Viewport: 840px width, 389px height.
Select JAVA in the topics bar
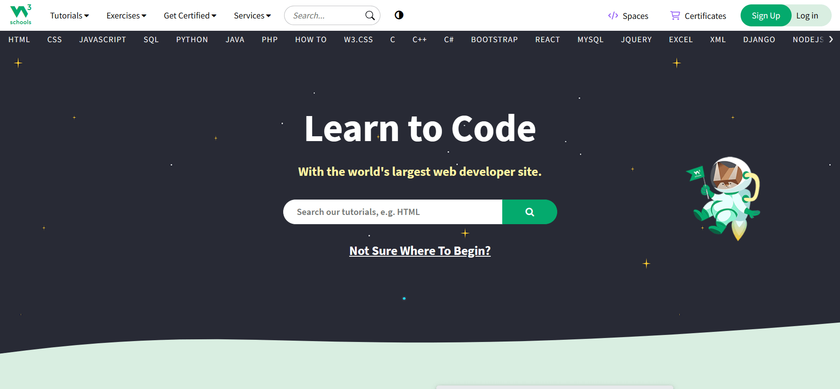click(x=235, y=40)
